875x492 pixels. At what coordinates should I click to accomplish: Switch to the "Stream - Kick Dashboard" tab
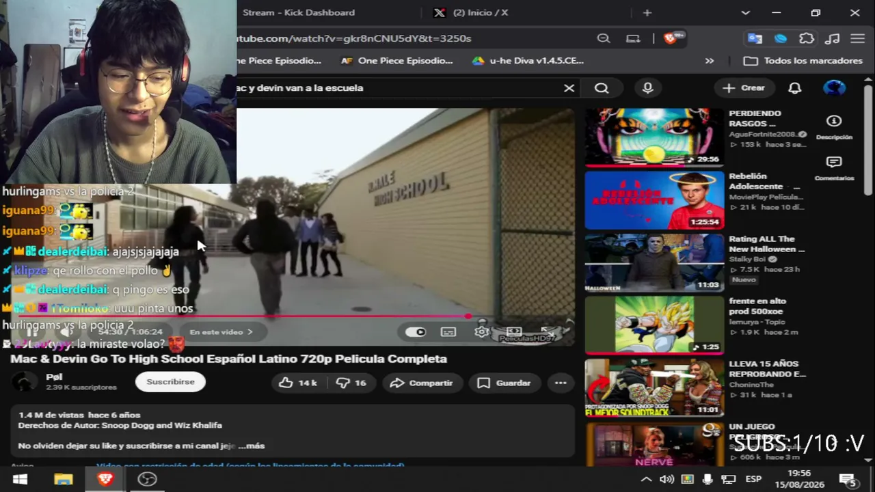click(299, 12)
